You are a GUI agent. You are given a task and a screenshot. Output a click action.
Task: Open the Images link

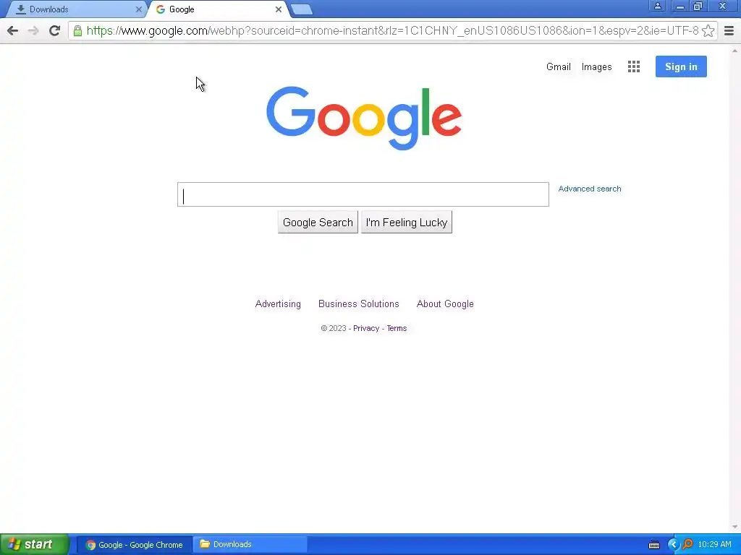tap(596, 67)
